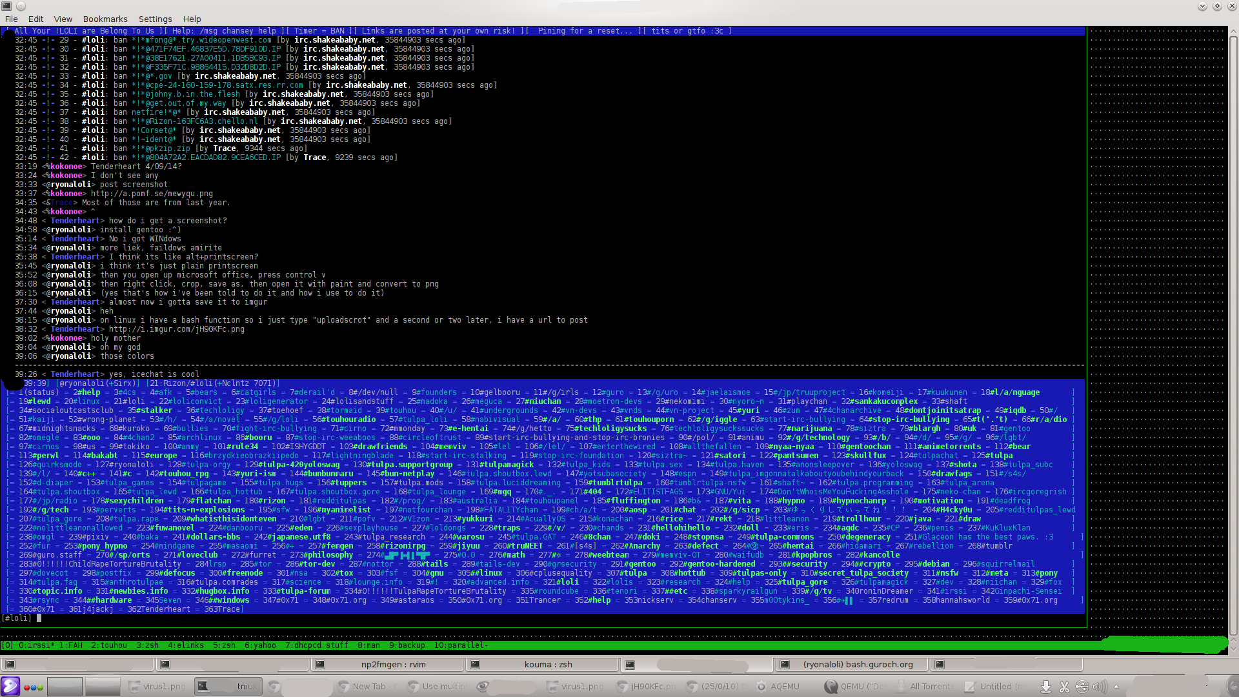Click the download arrow tray icon
This screenshot has width=1239, height=697.
point(1046,686)
